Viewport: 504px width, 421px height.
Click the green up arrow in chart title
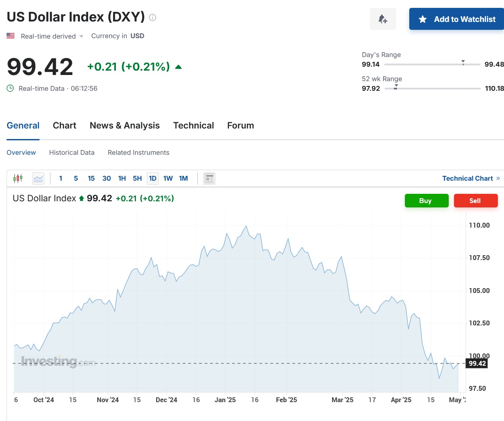pos(81,199)
